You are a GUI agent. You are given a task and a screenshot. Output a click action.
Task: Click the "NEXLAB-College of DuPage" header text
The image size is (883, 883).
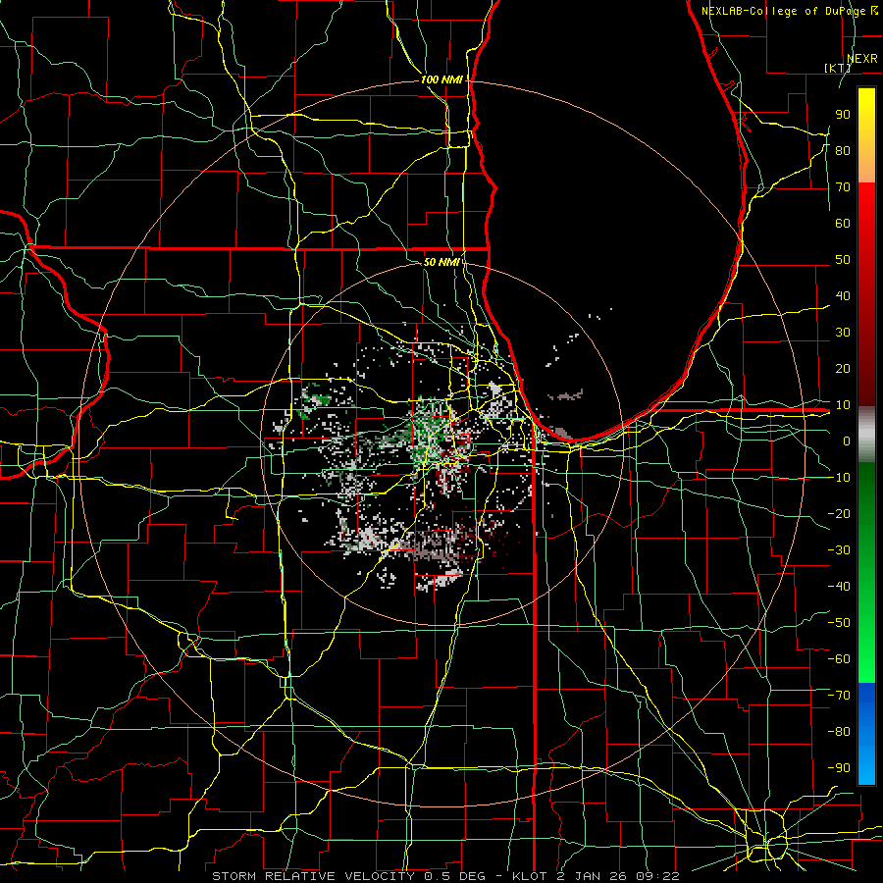tap(785, 11)
